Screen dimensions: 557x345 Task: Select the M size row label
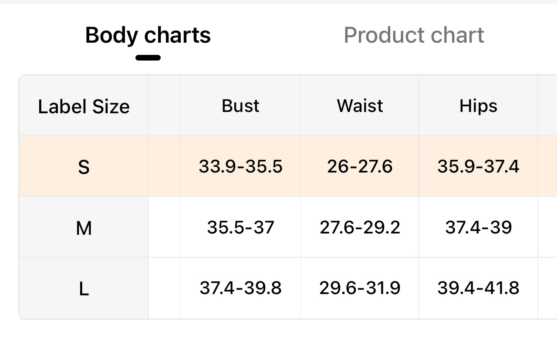point(84,227)
